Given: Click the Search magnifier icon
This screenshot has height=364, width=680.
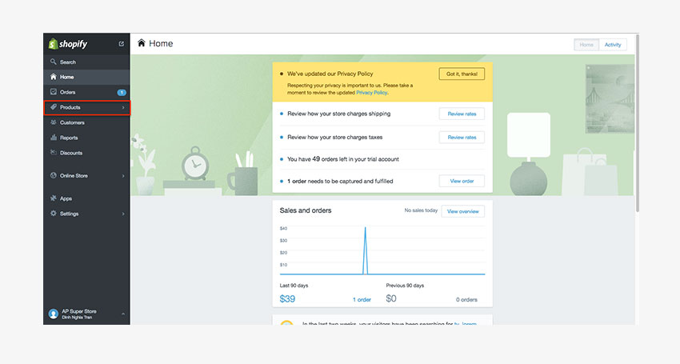Looking at the screenshot, I should tap(54, 62).
